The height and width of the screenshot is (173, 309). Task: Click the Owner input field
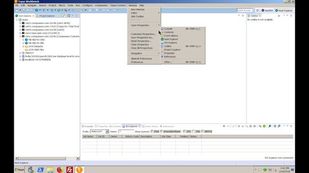pos(126,132)
